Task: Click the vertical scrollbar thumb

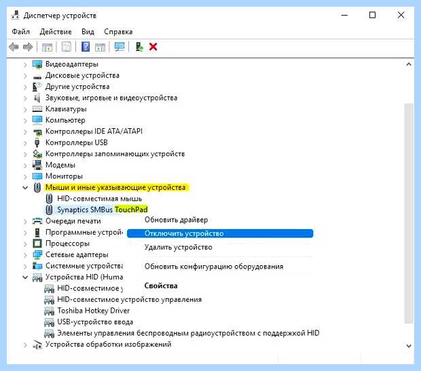Action: click(x=409, y=213)
